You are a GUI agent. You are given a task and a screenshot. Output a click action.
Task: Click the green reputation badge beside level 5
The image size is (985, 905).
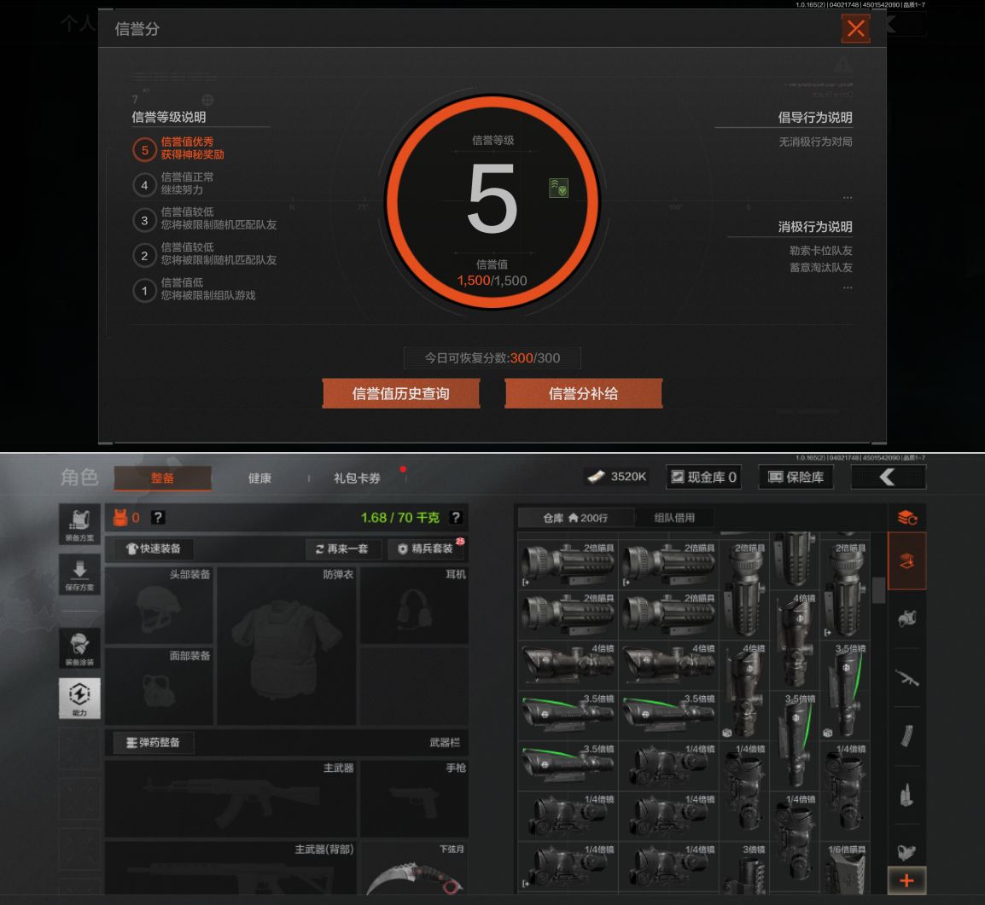(x=558, y=188)
